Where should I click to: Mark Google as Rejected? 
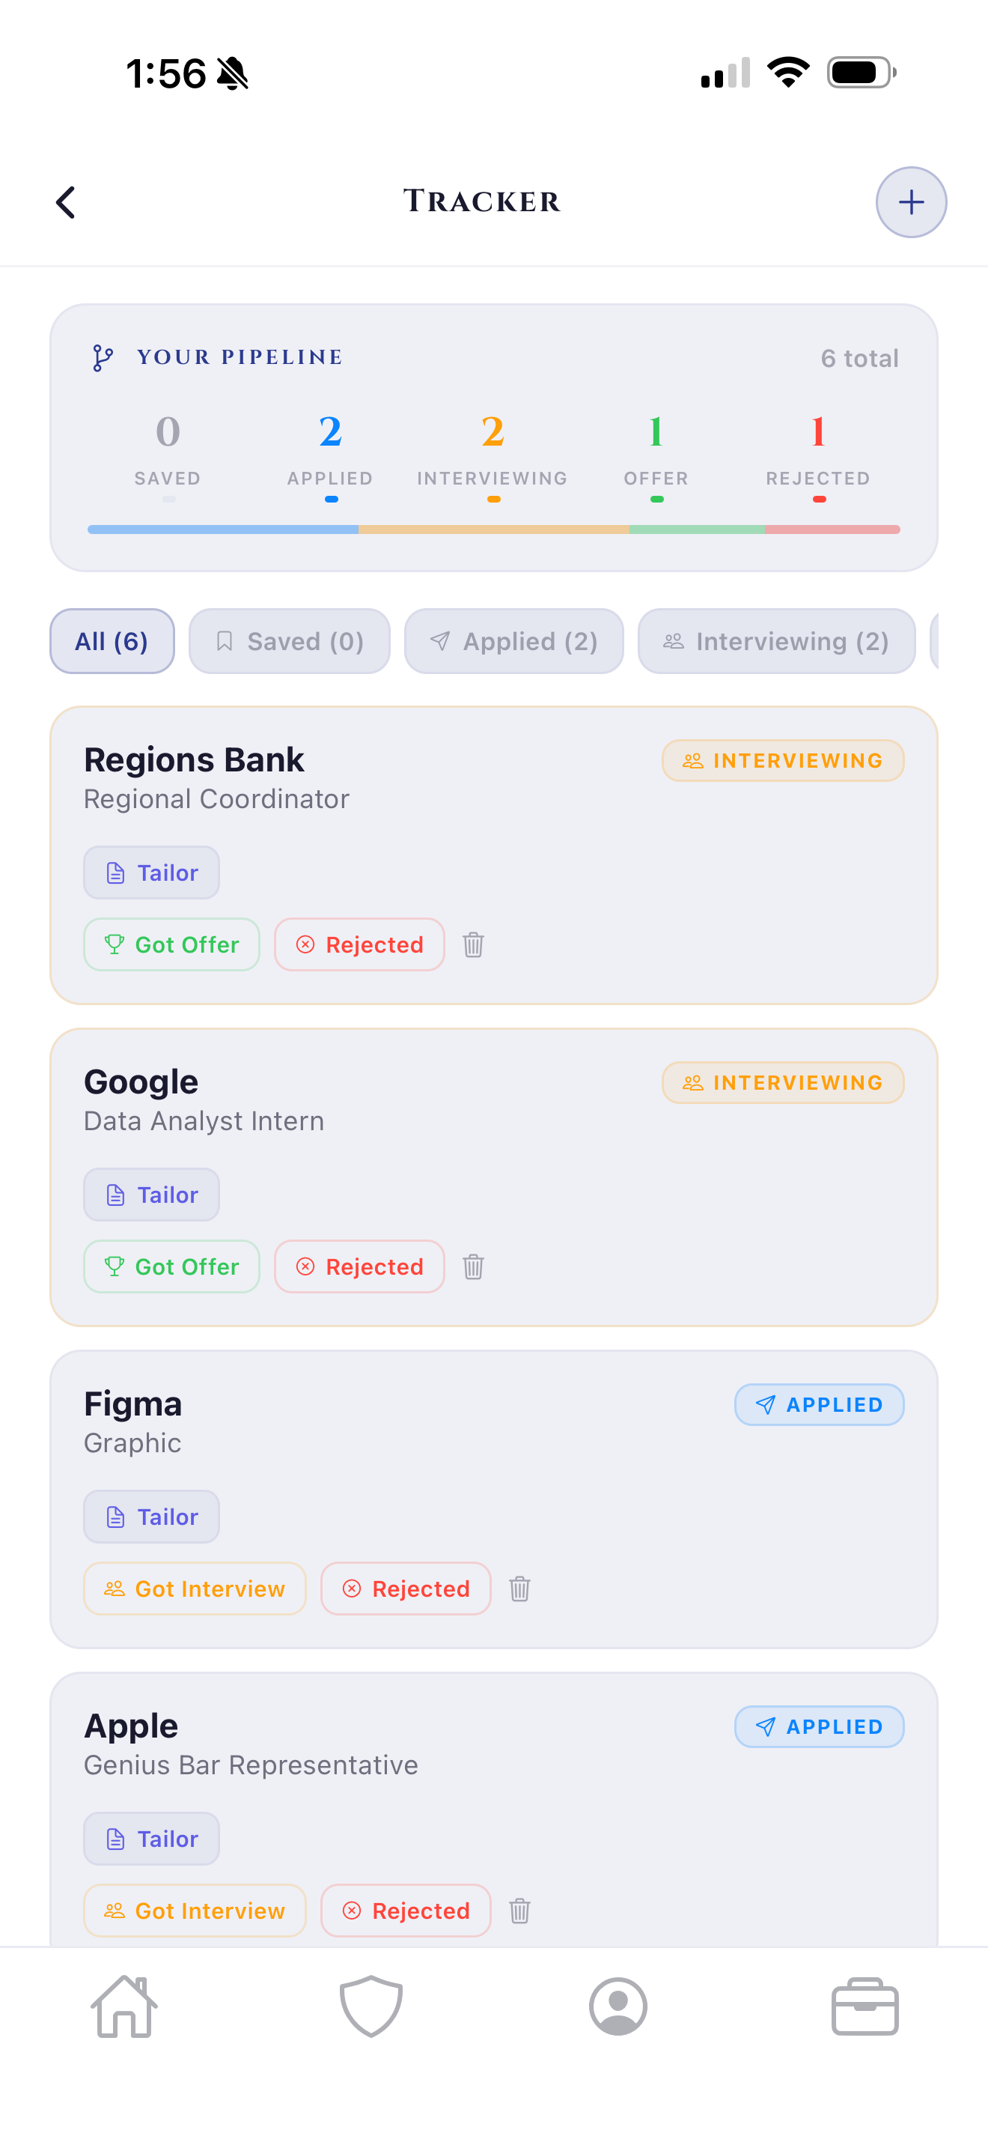click(x=359, y=1266)
